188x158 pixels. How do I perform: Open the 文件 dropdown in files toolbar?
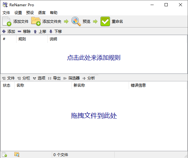coord(8,78)
